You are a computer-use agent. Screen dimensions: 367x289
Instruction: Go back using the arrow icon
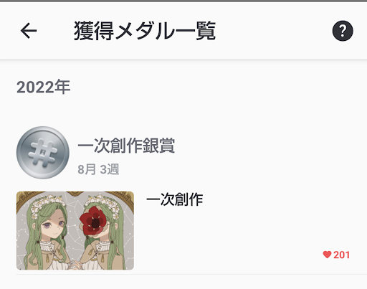(29, 31)
